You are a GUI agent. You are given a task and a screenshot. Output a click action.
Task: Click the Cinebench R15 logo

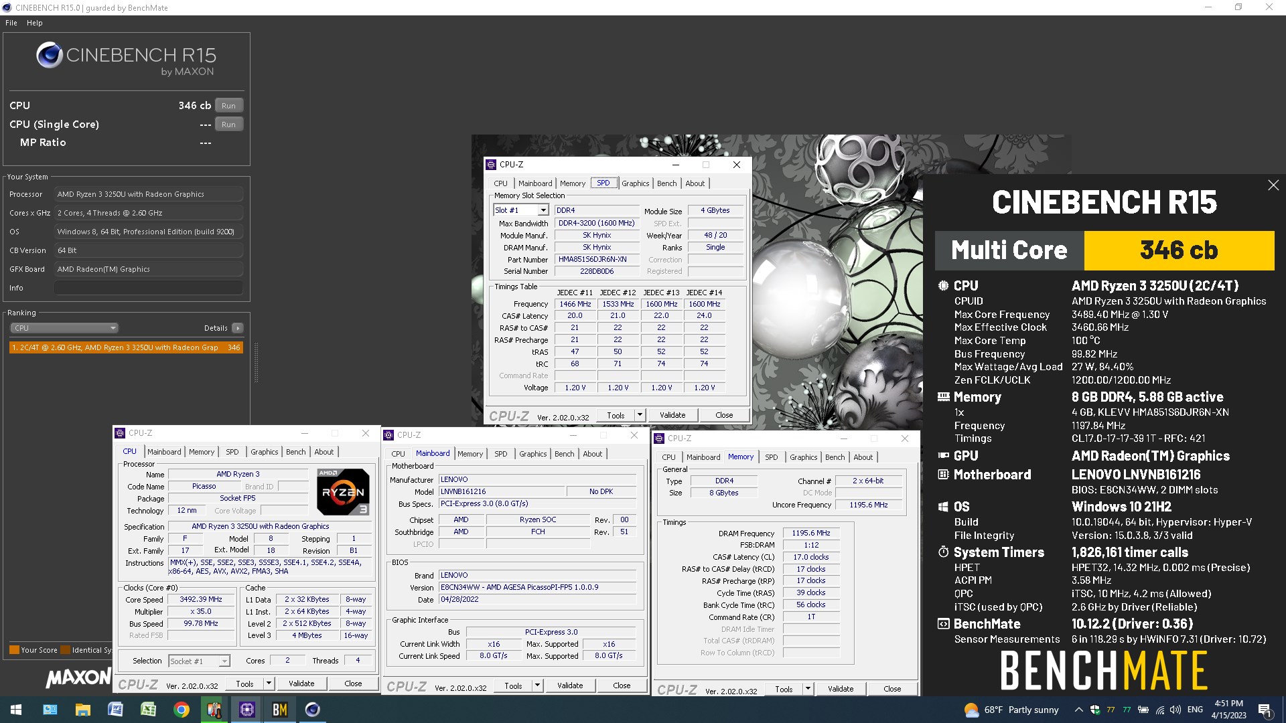click(126, 59)
